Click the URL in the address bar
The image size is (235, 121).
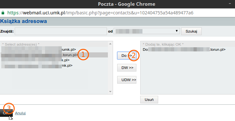click(101, 13)
